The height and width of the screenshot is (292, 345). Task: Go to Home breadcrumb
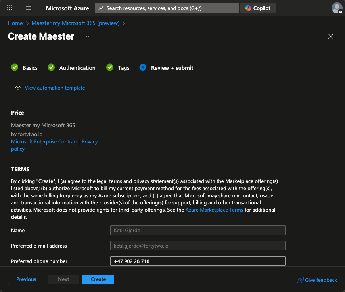point(15,23)
